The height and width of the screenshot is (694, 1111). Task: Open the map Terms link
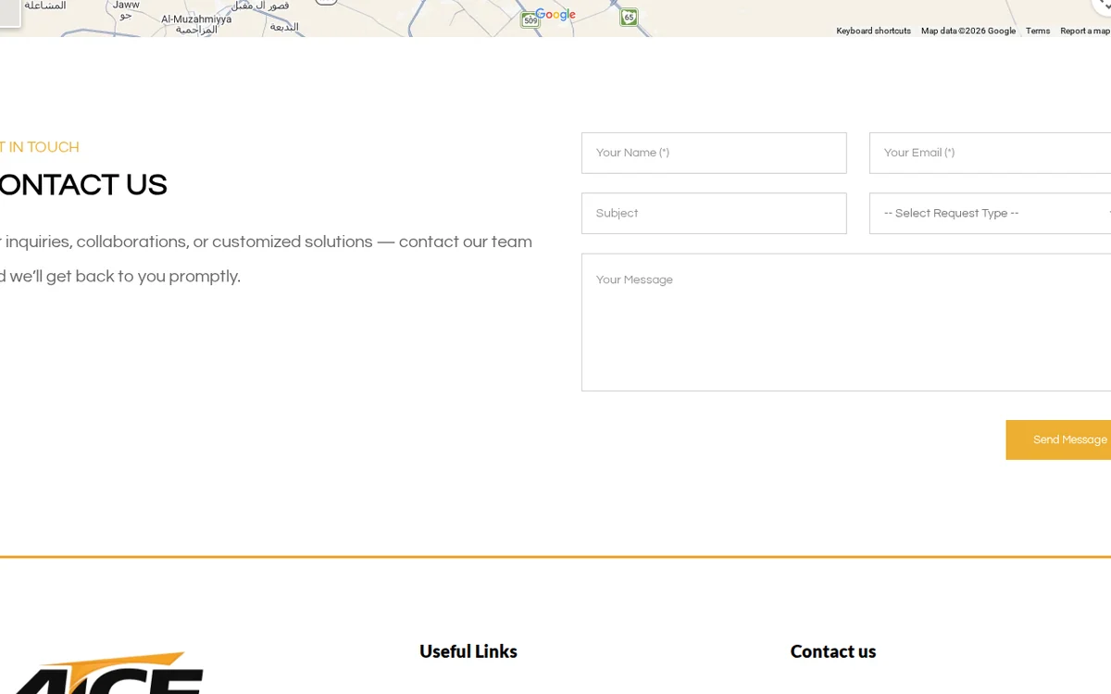[x=1038, y=31]
